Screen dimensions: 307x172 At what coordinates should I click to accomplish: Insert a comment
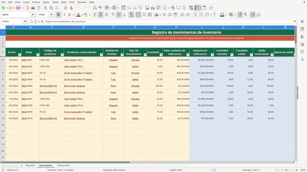pos(179,8)
